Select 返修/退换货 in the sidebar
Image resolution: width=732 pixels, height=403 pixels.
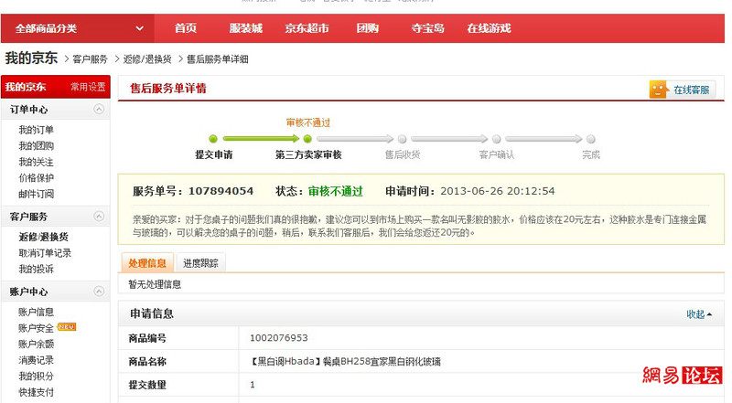pyautogui.click(x=43, y=237)
